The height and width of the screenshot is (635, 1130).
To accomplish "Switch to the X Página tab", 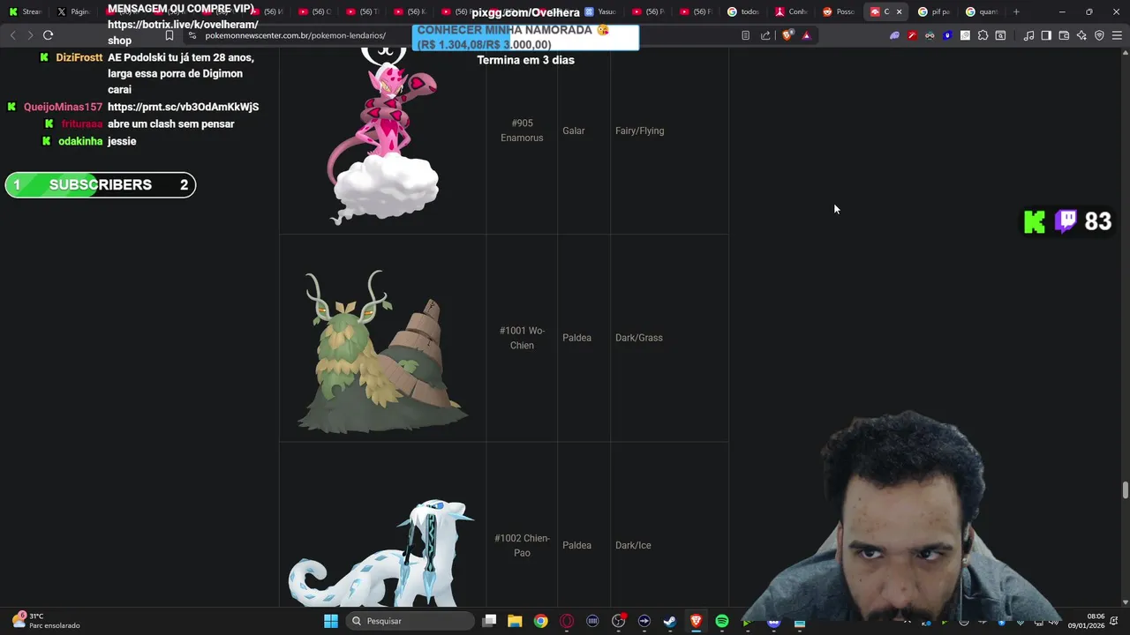I will [73, 11].
